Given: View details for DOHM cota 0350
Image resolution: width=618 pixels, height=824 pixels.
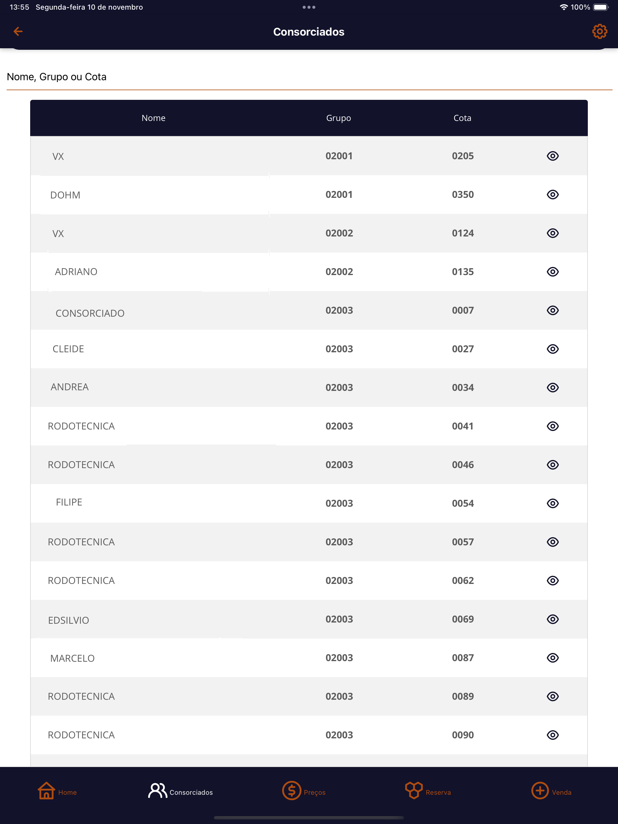Looking at the screenshot, I should pyautogui.click(x=553, y=195).
